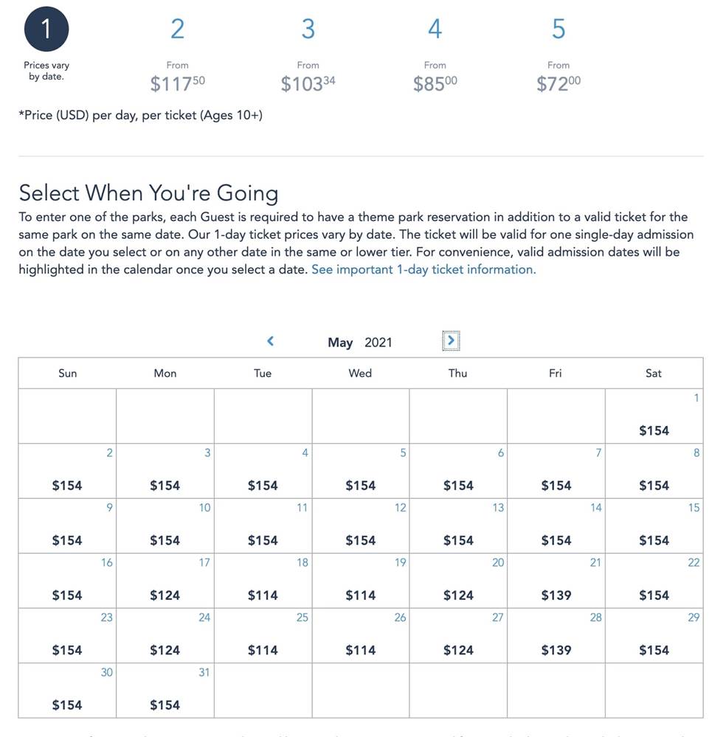Select Thursday May 20 at $124
The height and width of the screenshot is (737, 712).
pyautogui.click(x=458, y=581)
